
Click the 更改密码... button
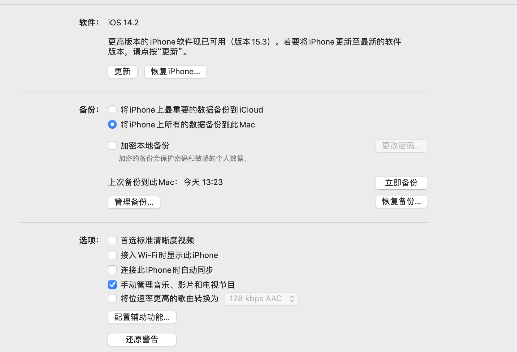tap(401, 146)
